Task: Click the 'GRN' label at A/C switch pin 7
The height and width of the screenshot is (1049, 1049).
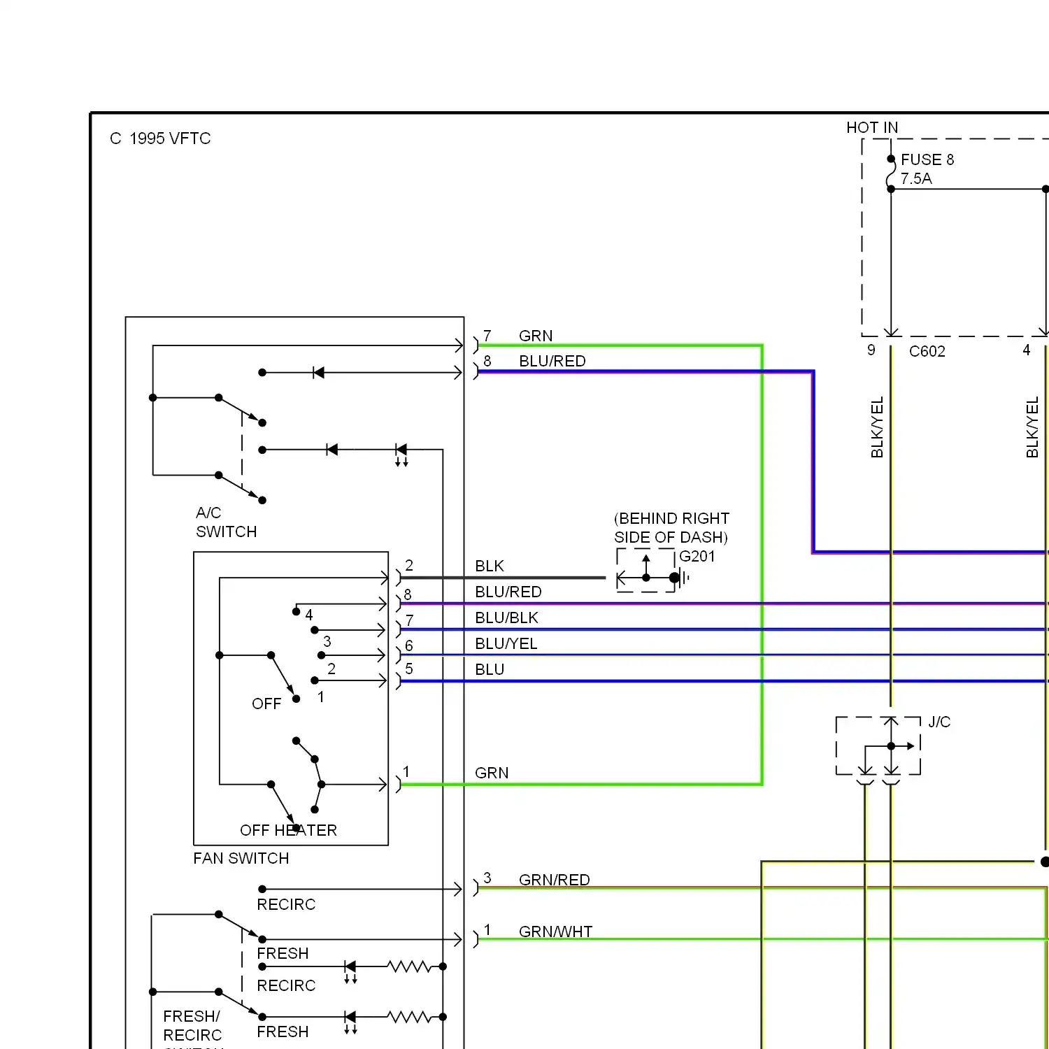Action: [x=536, y=336]
